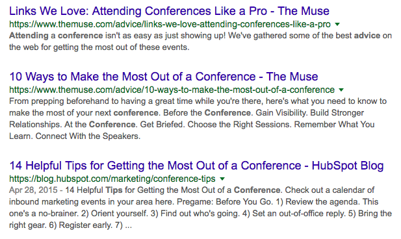401x239 pixels.
Task: Click the links-we-love-attending-conferences green URL
Action: coord(170,24)
